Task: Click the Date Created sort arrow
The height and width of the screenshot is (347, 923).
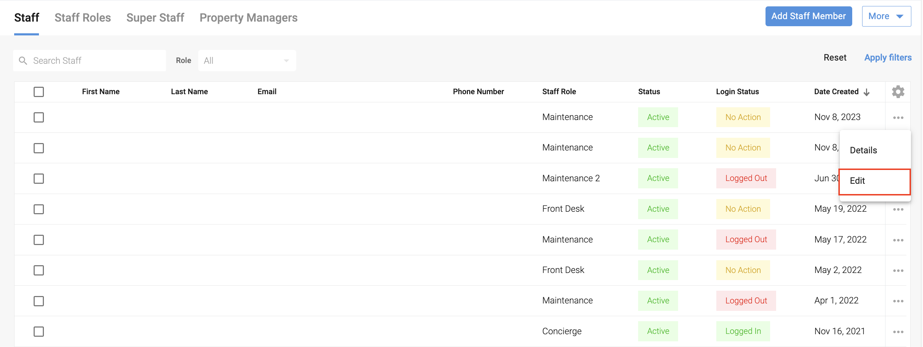Action: (866, 92)
